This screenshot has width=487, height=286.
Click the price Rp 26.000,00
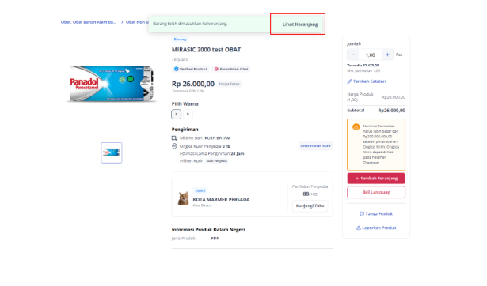pyautogui.click(x=193, y=84)
